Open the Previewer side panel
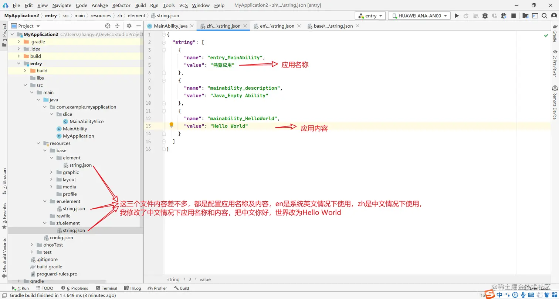Screen dimensions: 559x299 pos(555,63)
